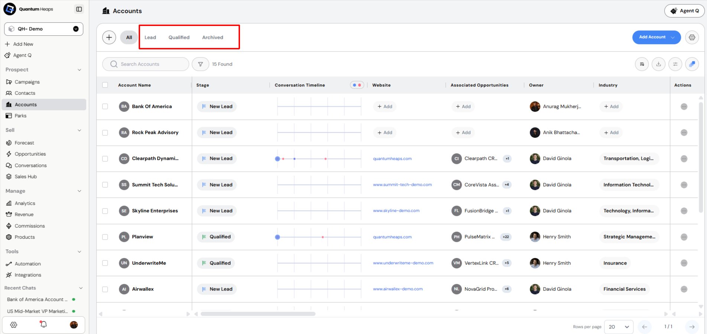Click the horizontal table scrollbar

pos(258,314)
